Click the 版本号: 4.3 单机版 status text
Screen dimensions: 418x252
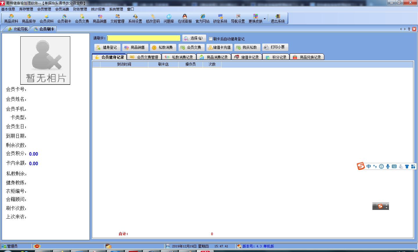click(x=258, y=246)
